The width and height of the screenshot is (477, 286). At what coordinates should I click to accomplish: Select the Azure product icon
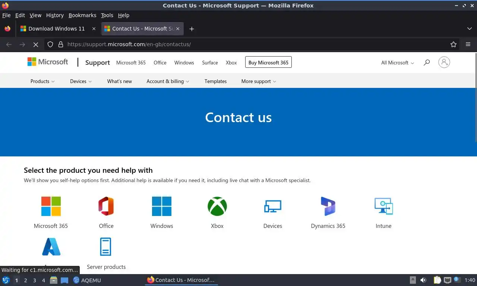(51, 247)
